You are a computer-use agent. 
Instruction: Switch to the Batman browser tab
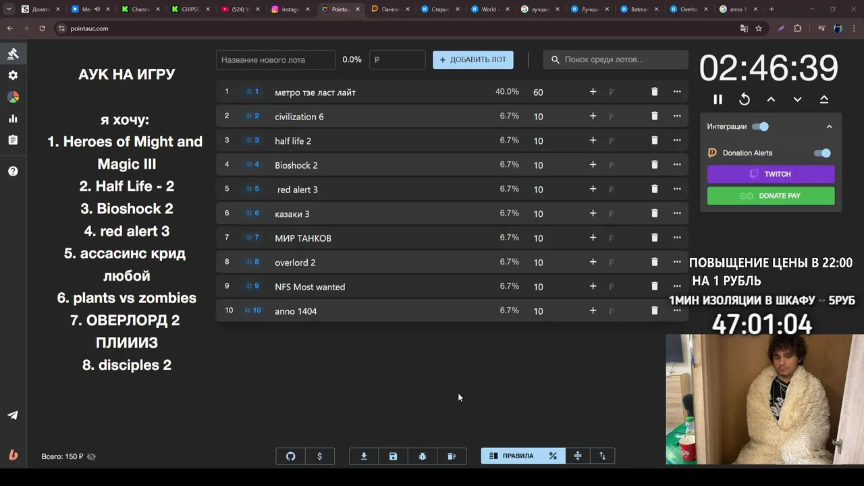(x=638, y=9)
